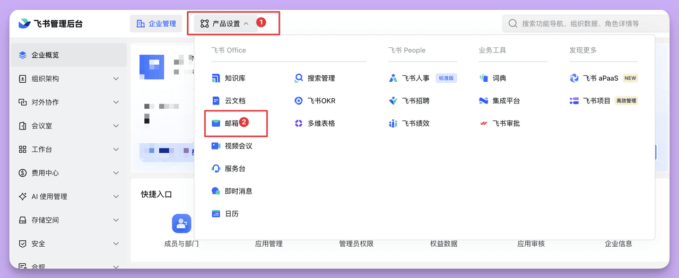Click the 飞书人事 icon

[393, 78]
